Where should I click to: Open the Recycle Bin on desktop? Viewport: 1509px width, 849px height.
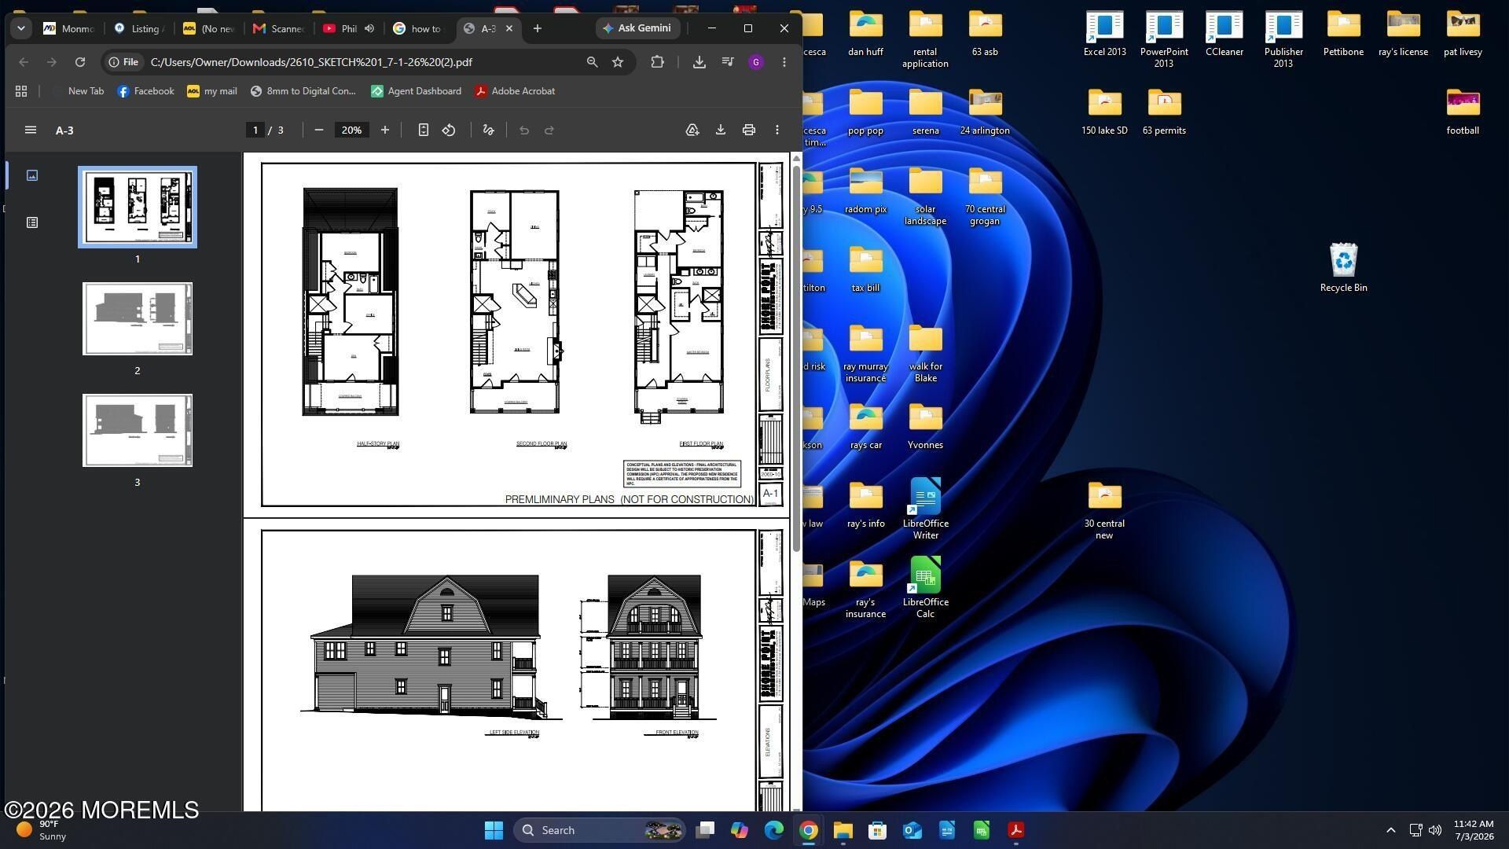[x=1343, y=268]
